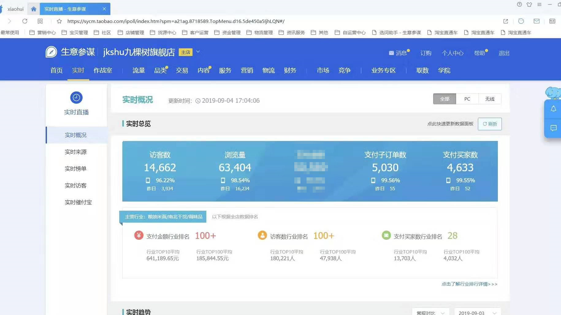This screenshot has width=561, height=315.
Task: Click the 支付买家数行业排名 green icon
Action: (x=386, y=235)
